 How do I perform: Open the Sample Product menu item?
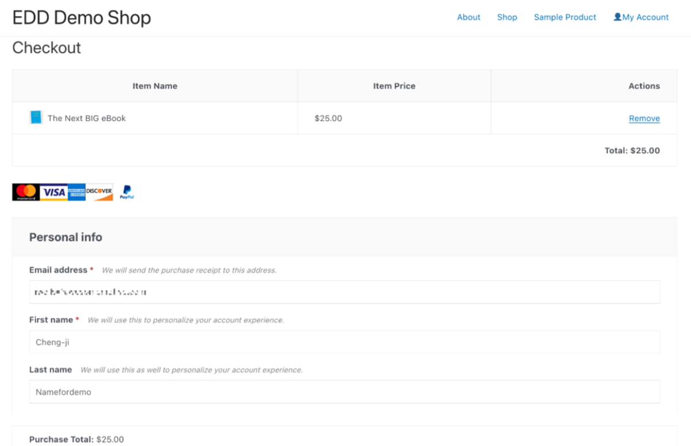[565, 17]
